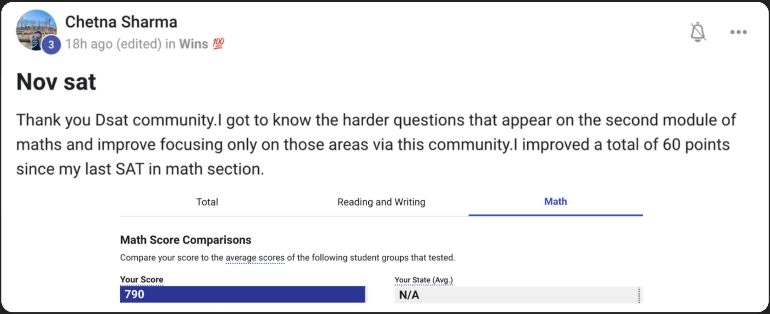Open the Nov sat post title
The width and height of the screenshot is (770, 314).
(x=56, y=82)
